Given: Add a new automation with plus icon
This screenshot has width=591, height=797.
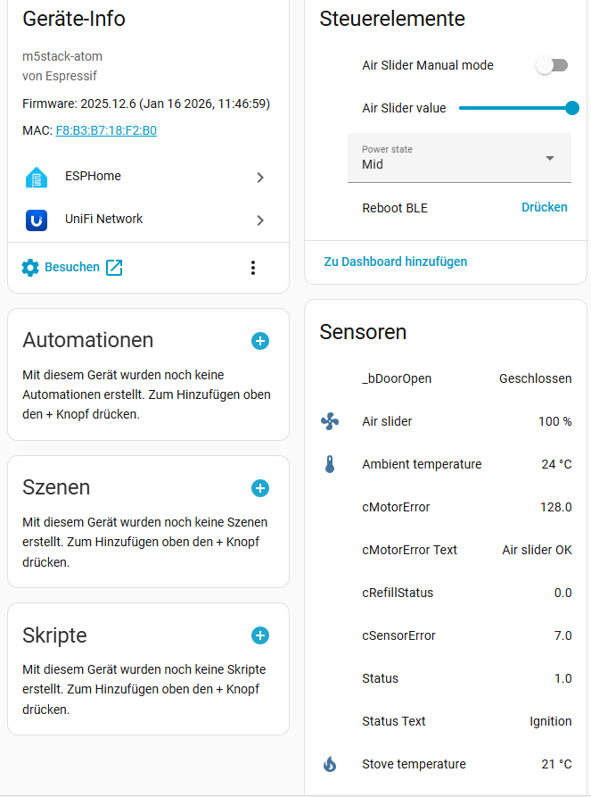Looking at the screenshot, I should [x=260, y=341].
